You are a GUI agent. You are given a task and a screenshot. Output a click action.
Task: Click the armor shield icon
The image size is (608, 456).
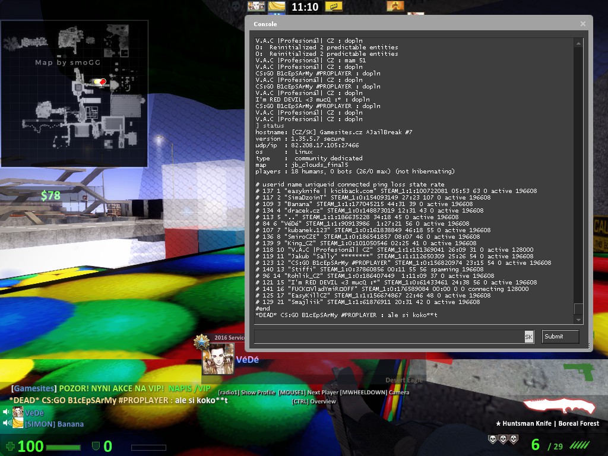point(96,446)
